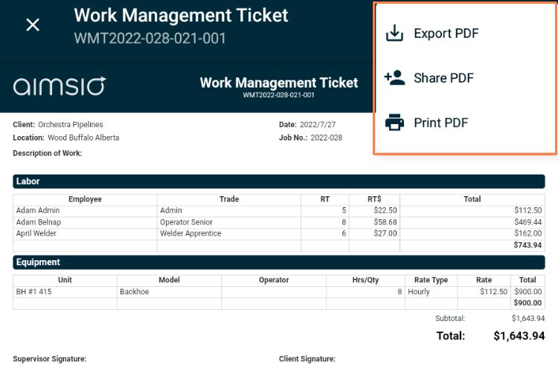Click the Total $1,643.94 amount
The image size is (558, 376).
pos(519,336)
